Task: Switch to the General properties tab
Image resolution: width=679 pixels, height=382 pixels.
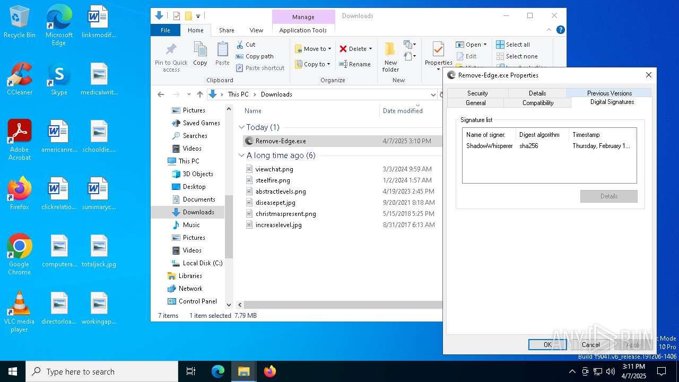Action: (476, 103)
